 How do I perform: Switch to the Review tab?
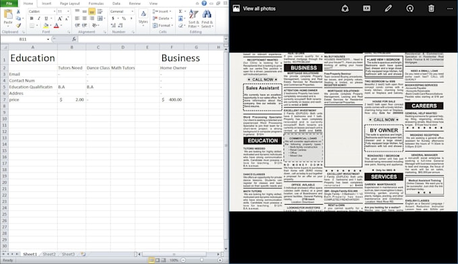point(135,3)
